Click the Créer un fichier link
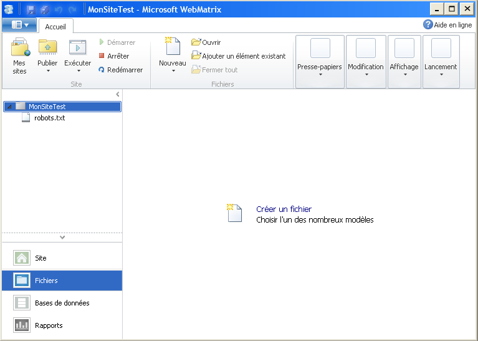The image size is (478, 341). point(284,209)
